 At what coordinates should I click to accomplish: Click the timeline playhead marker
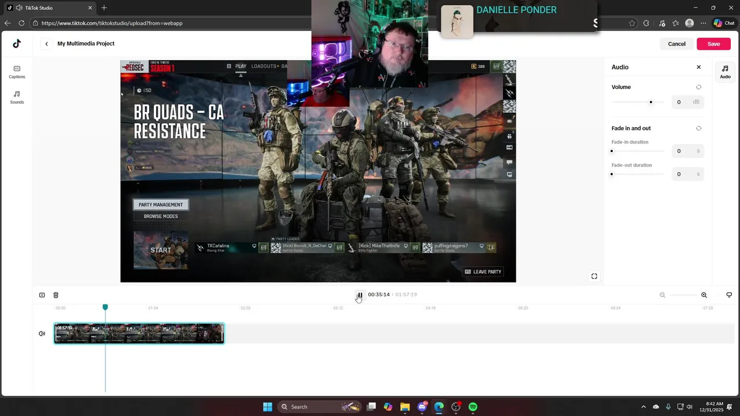[x=105, y=307]
